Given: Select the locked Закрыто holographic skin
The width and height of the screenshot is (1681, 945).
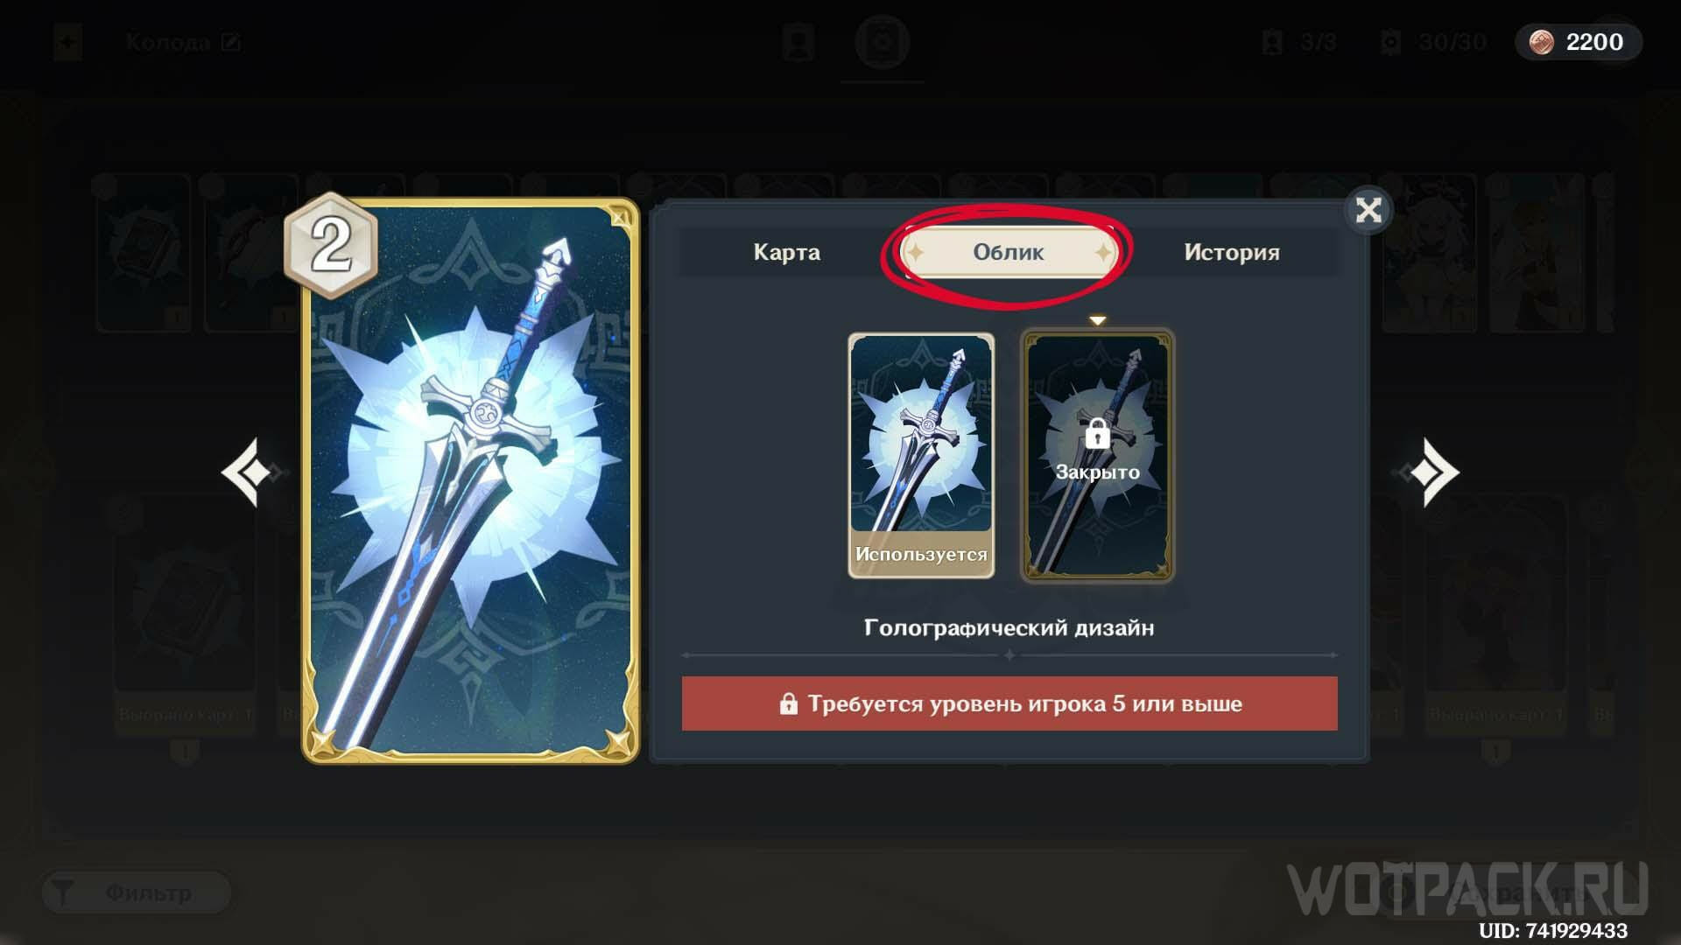Looking at the screenshot, I should pos(1098,455).
